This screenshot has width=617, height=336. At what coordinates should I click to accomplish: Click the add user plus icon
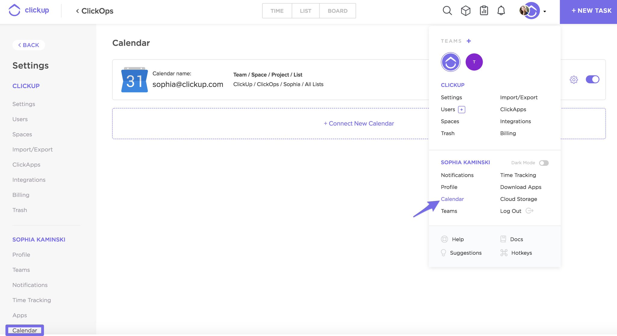[462, 109]
